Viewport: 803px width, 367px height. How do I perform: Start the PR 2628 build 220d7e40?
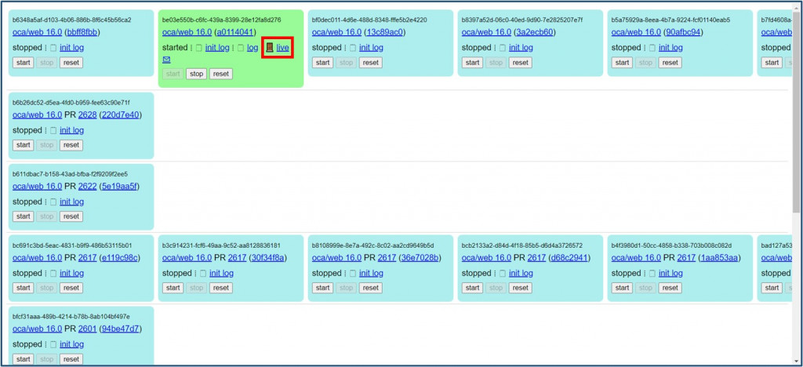(x=23, y=145)
